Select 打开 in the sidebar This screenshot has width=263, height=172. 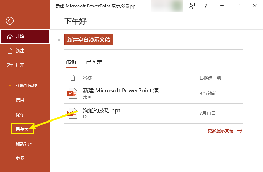tap(25, 65)
